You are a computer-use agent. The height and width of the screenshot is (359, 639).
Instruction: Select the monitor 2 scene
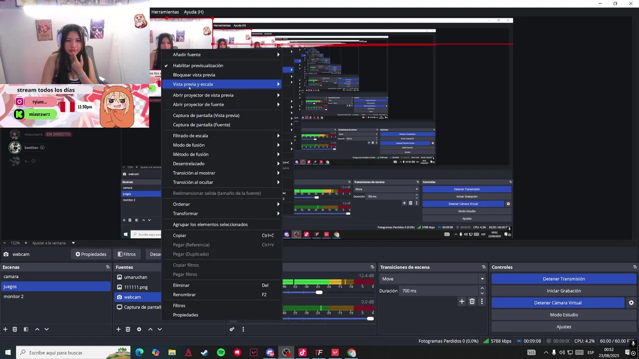point(55,296)
